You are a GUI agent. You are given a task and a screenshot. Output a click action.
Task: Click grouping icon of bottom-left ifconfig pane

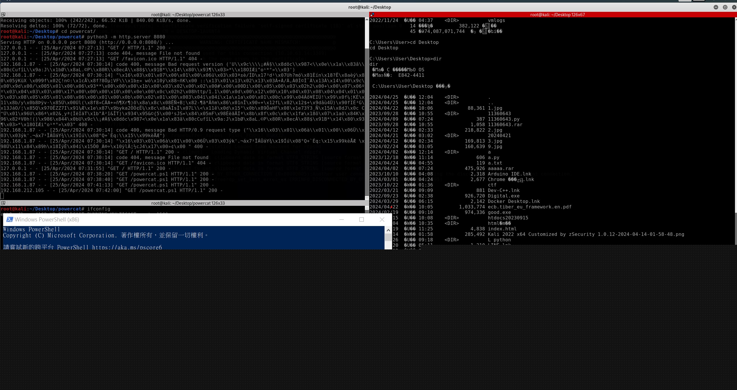tap(3, 203)
